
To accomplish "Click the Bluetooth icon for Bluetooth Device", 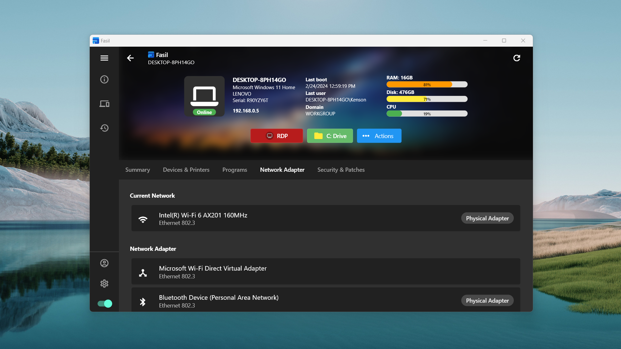I will (143, 302).
